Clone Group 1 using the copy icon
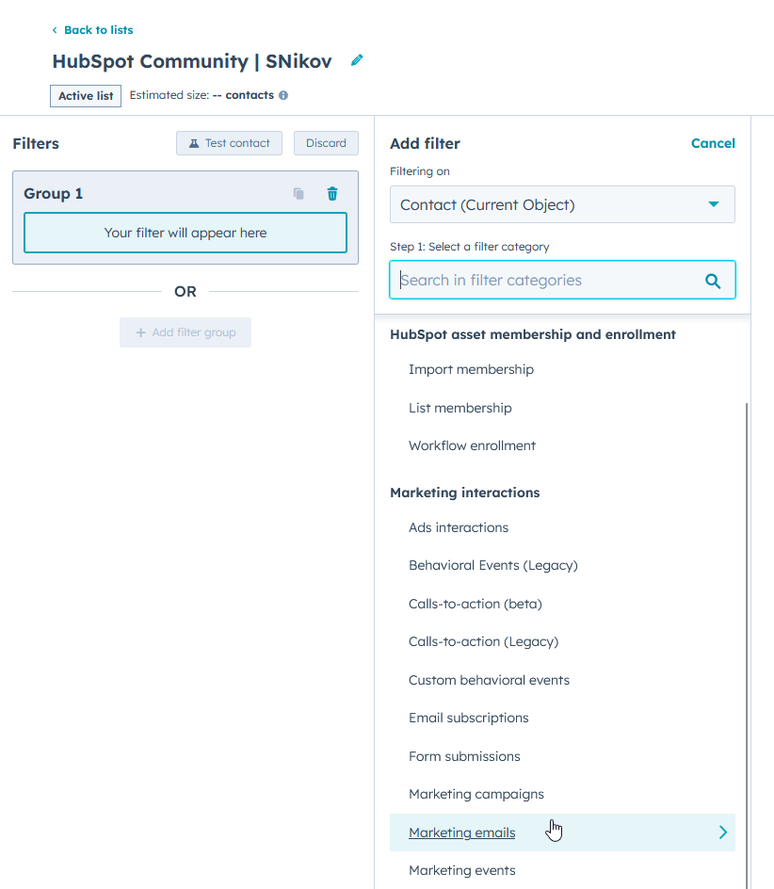The width and height of the screenshot is (774, 889). [x=298, y=193]
